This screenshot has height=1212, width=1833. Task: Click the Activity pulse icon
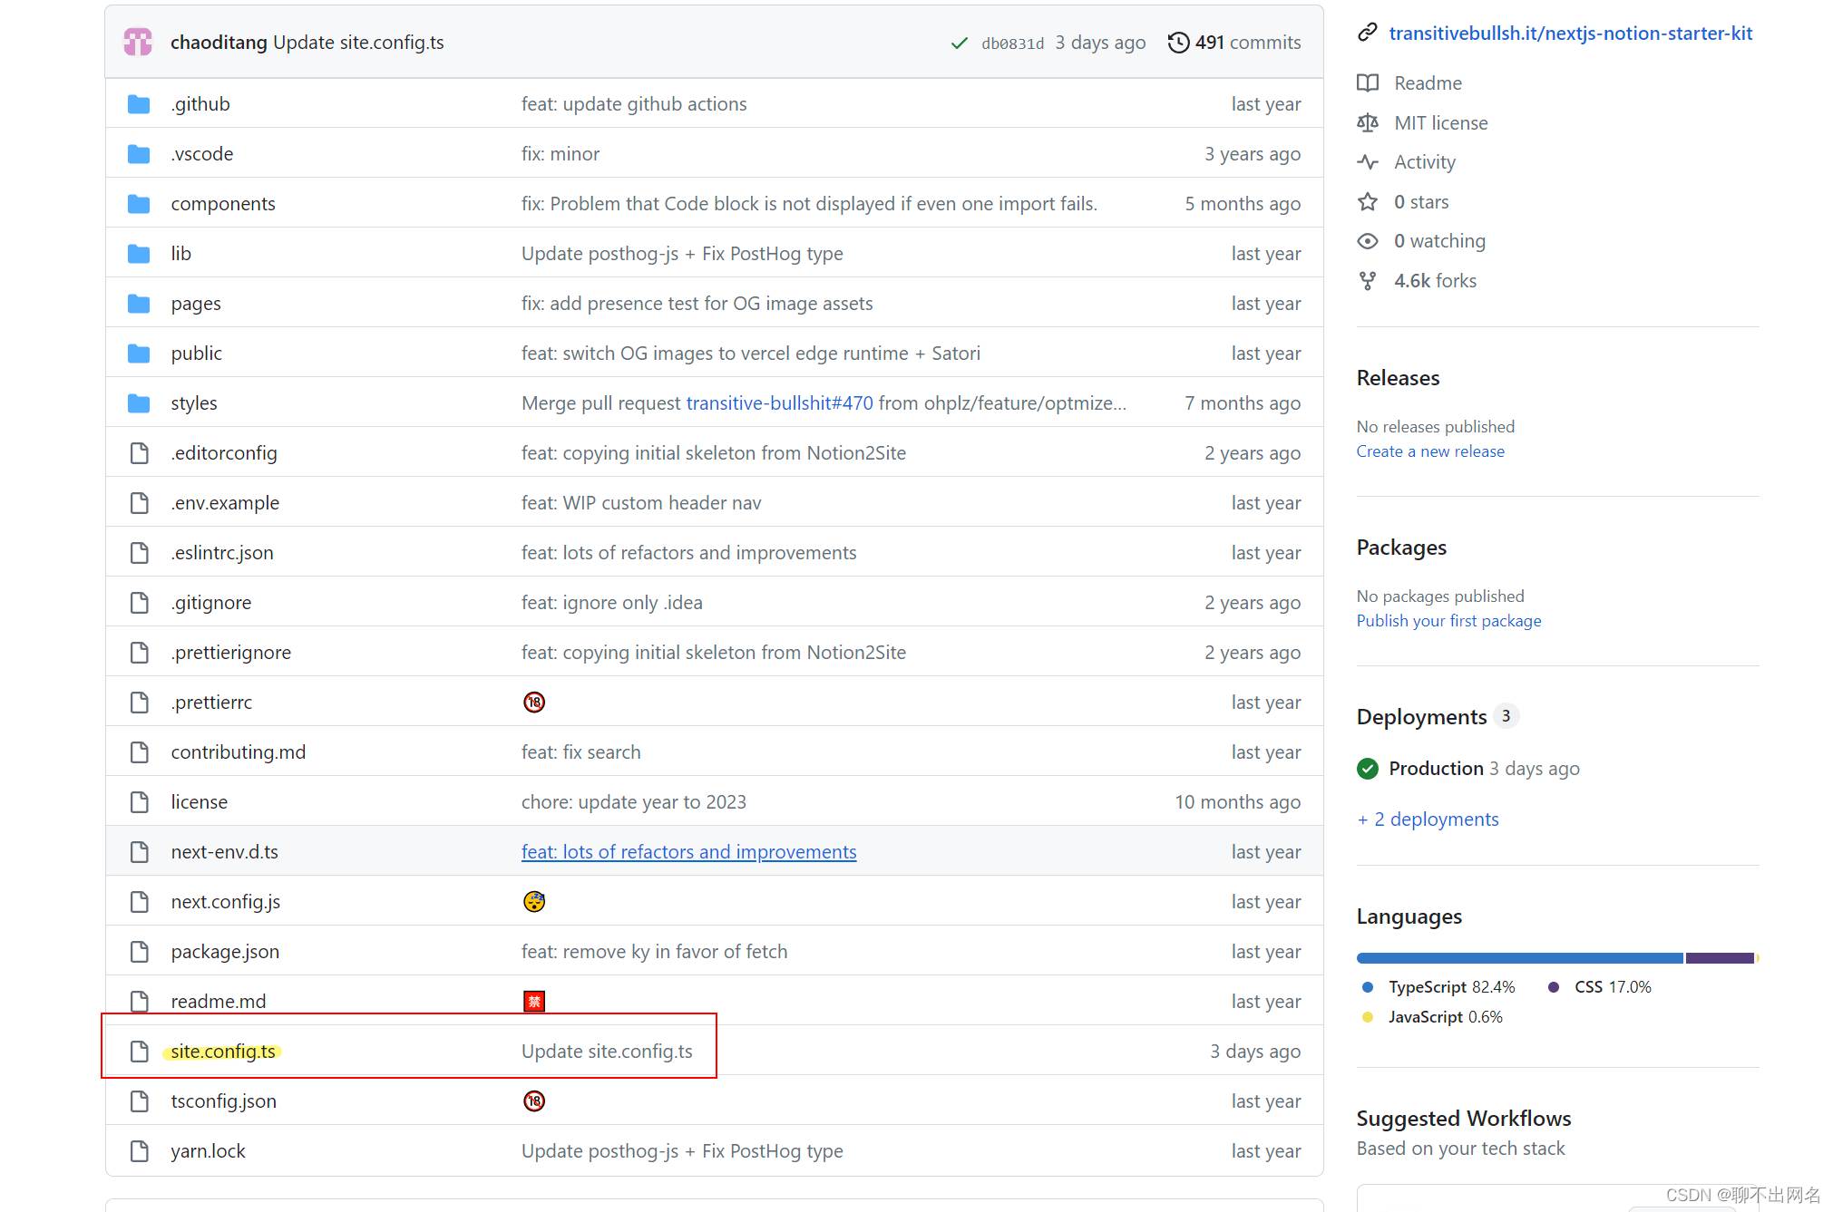pos(1367,162)
